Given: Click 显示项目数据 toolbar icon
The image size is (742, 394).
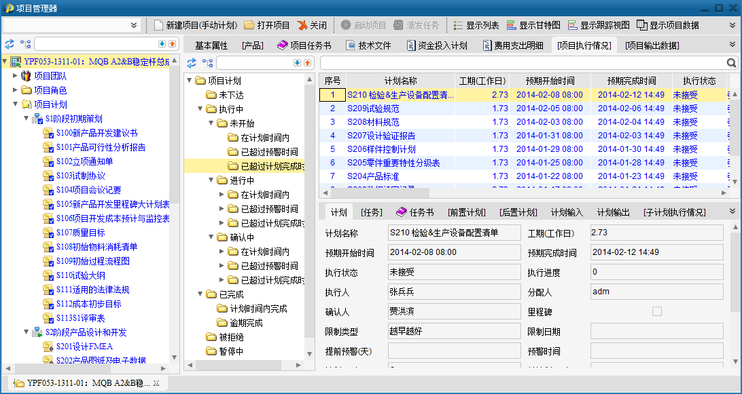Looking at the screenshot, I should coord(668,25).
